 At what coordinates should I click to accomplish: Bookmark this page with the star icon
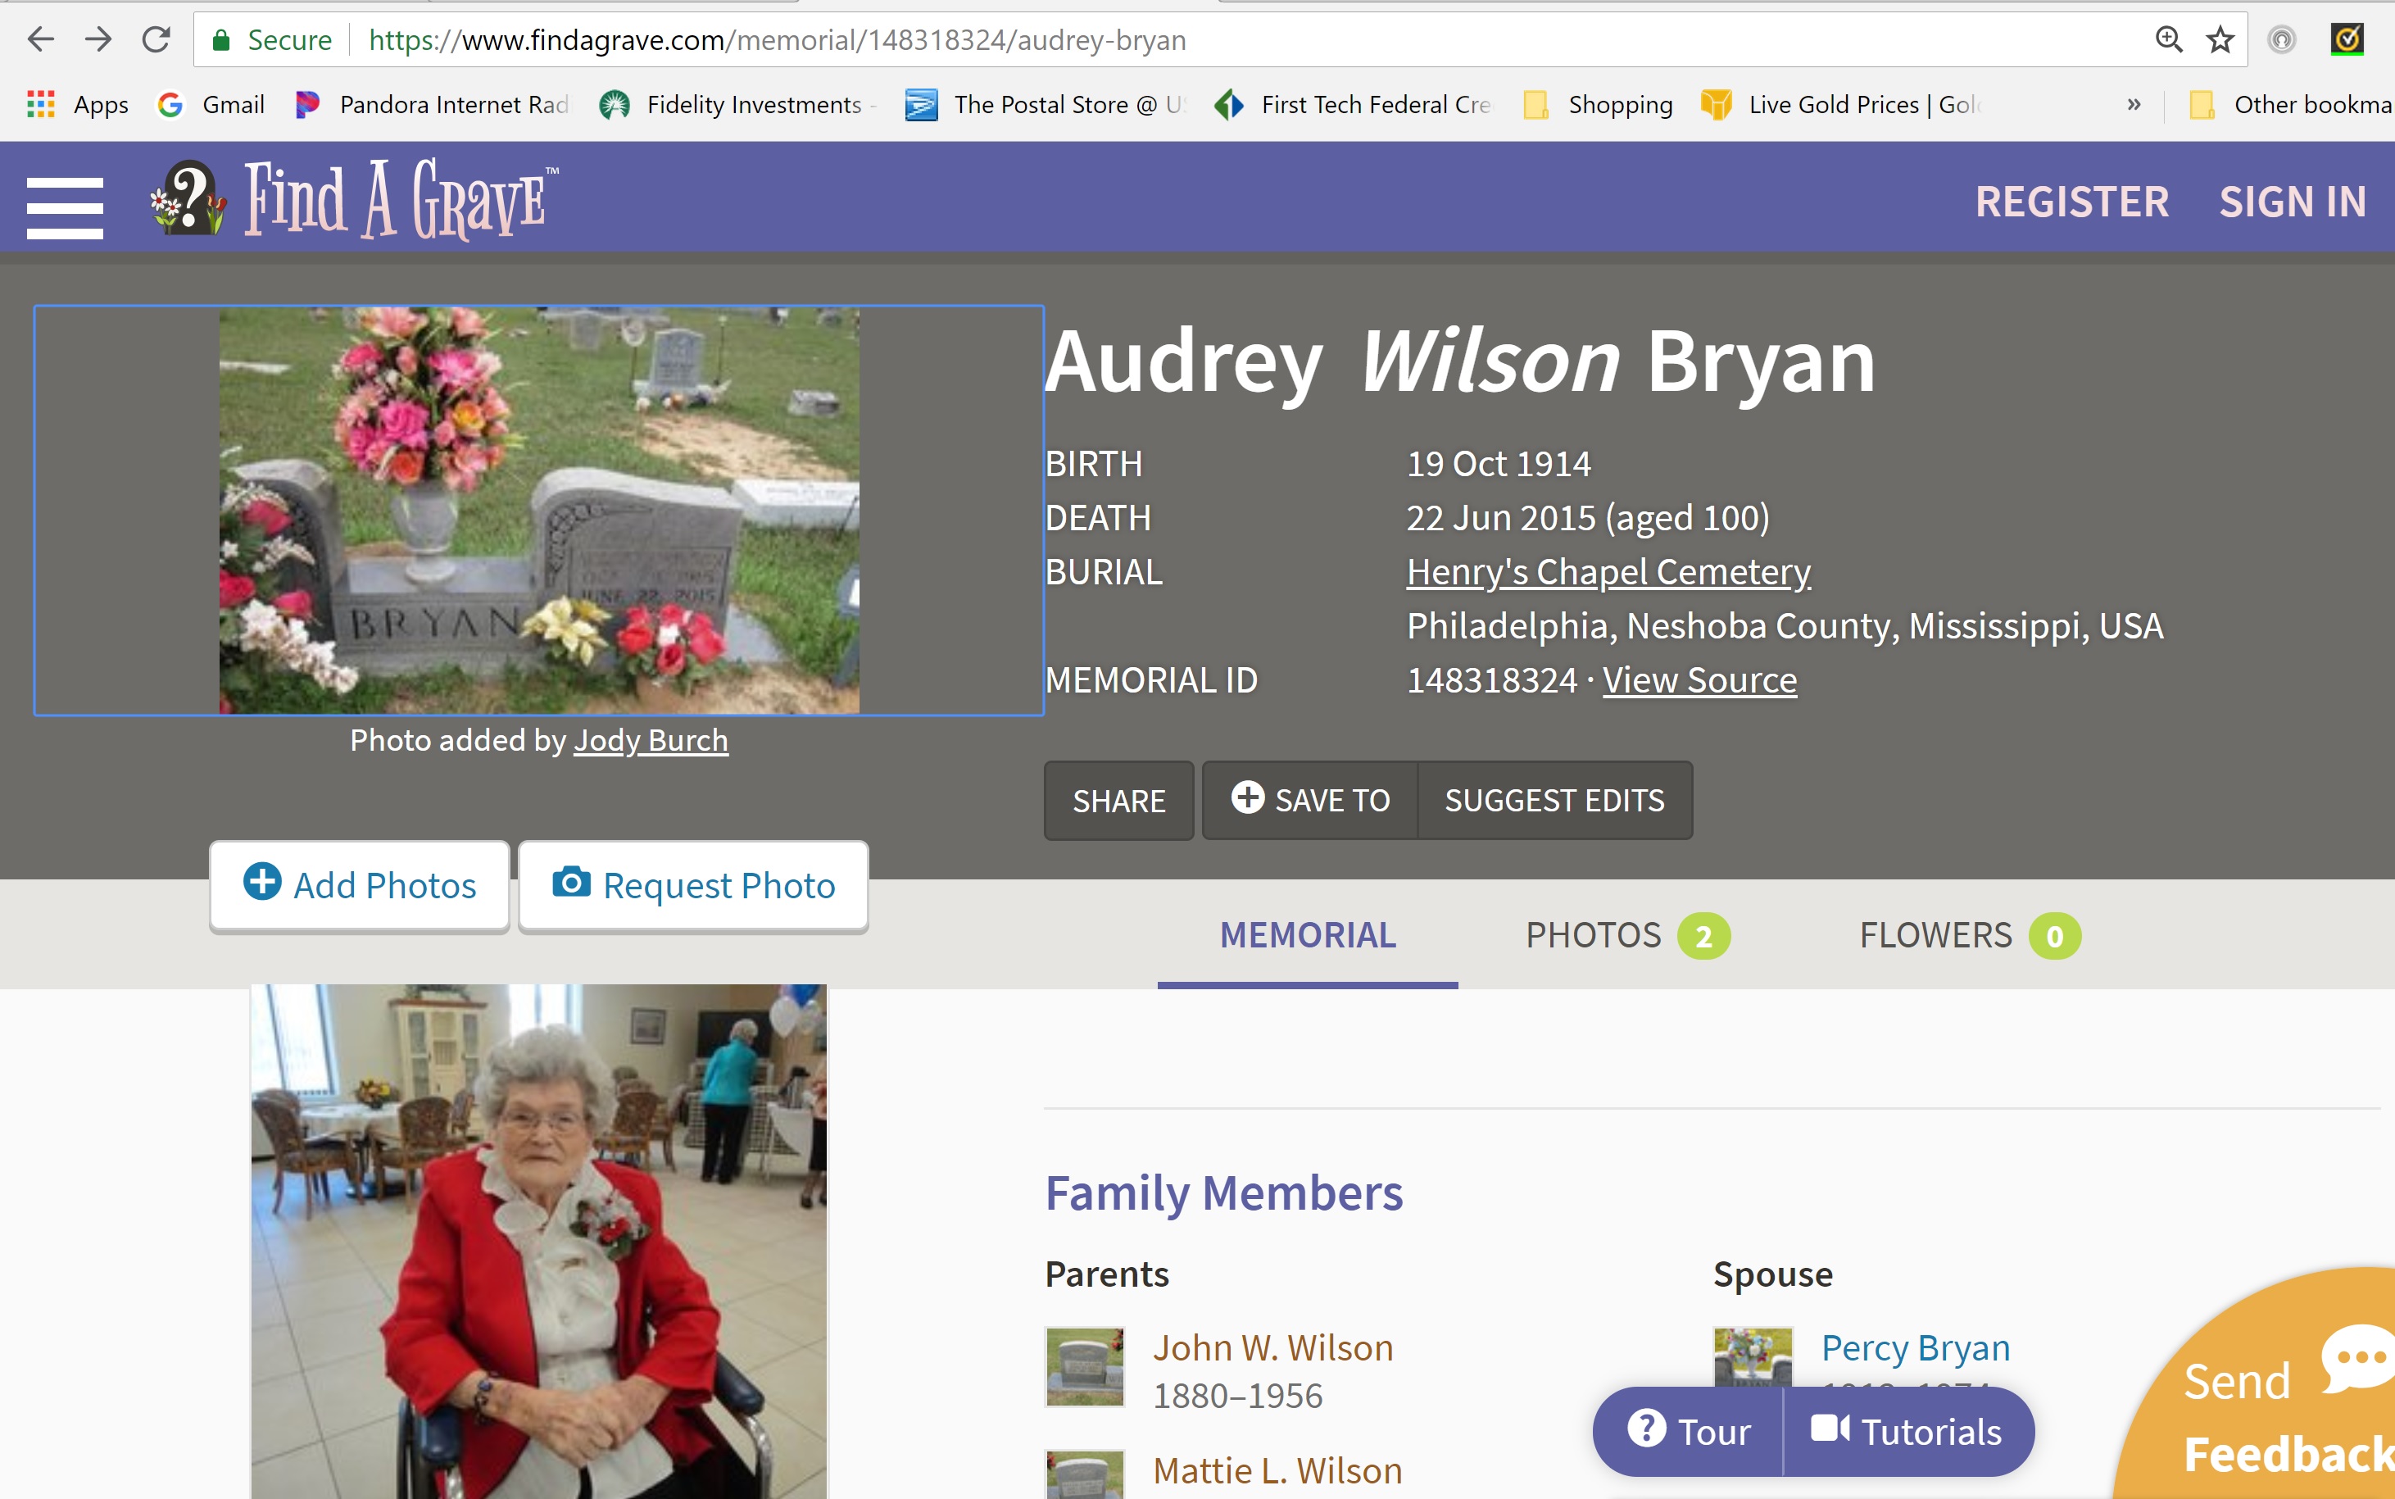(2220, 39)
